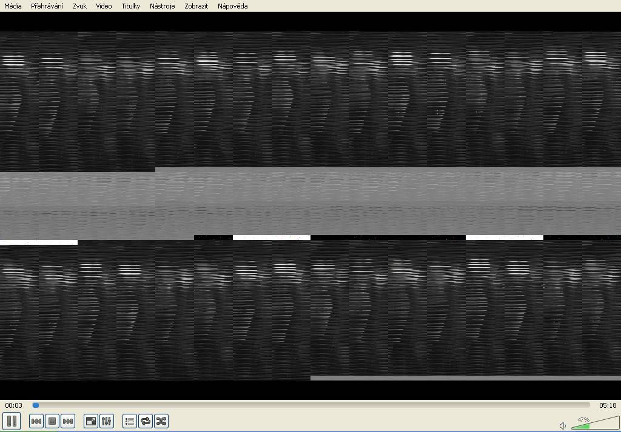Image resolution: width=621 pixels, height=432 pixels.
Task: Open the Zvuk menu
Action: coord(79,6)
